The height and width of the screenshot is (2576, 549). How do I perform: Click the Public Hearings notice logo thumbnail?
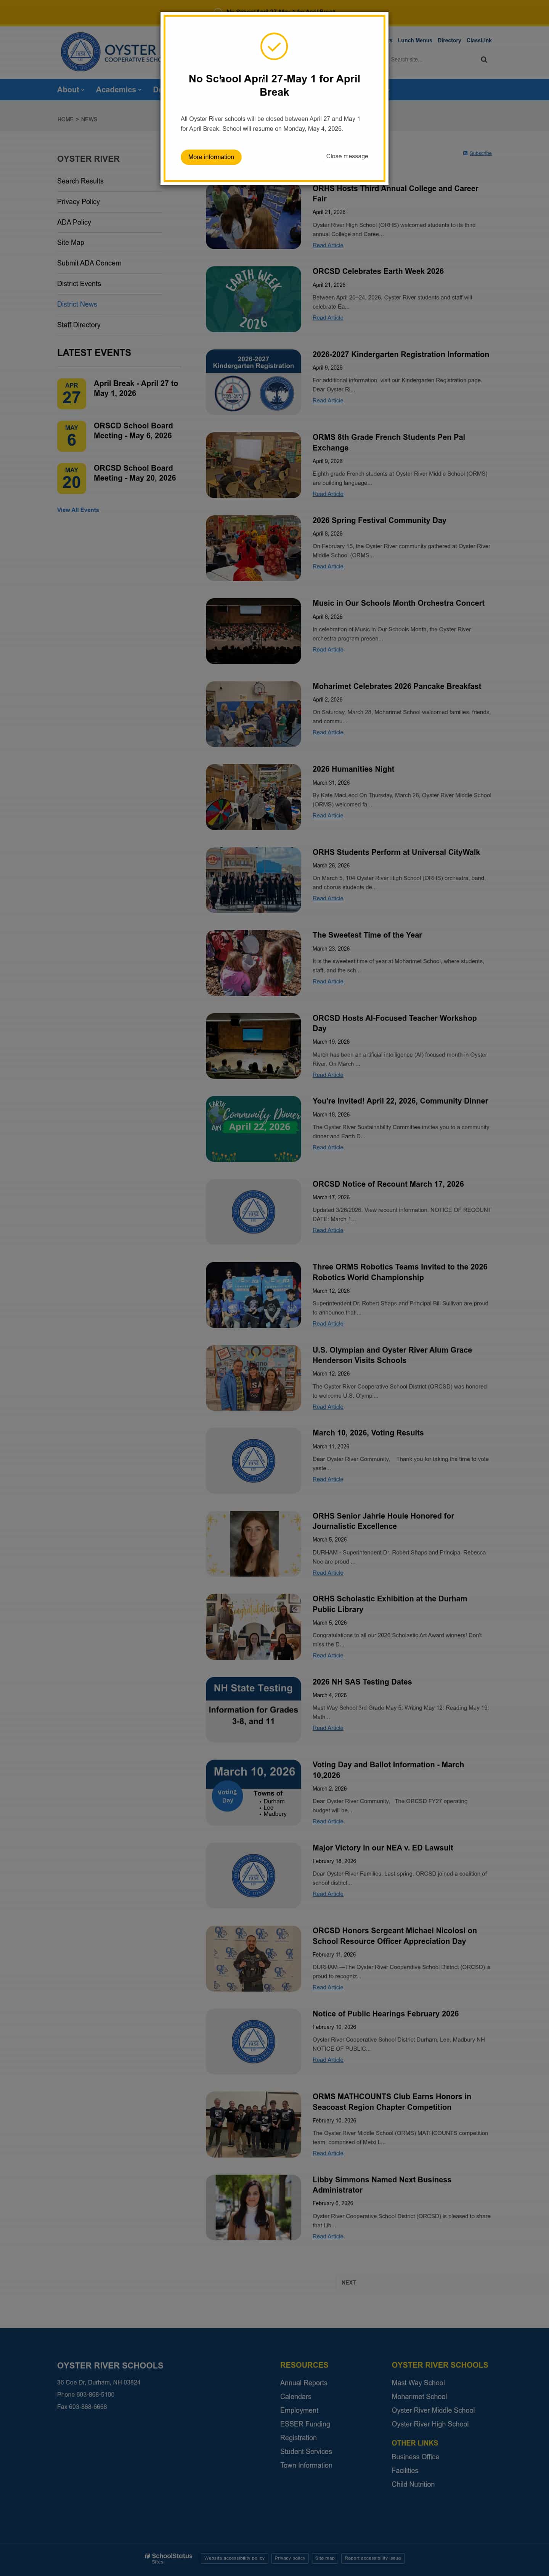pos(253,2042)
